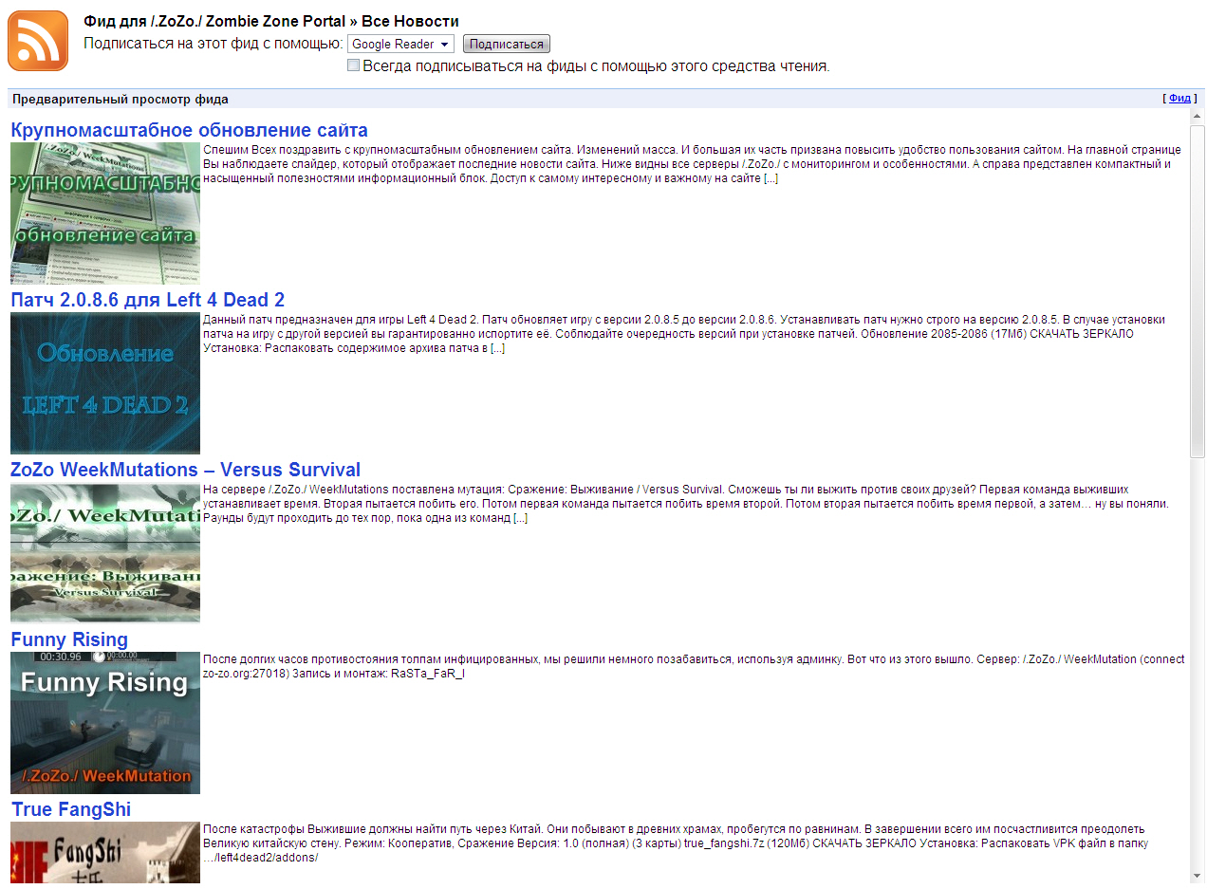The width and height of the screenshot is (1207, 889).
Task: Open the True FangShi headline
Action: pos(71,809)
